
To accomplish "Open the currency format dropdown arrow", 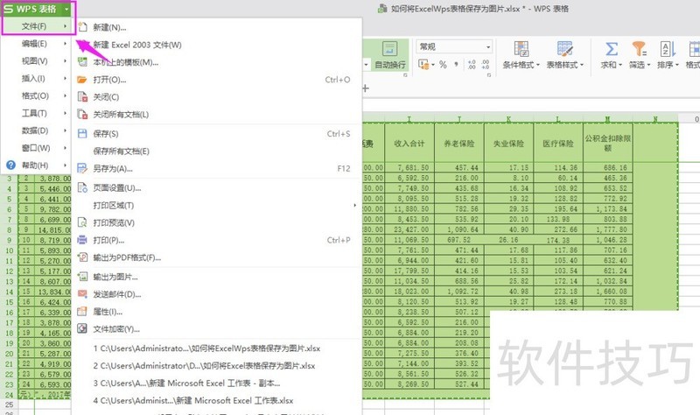I will [x=433, y=65].
